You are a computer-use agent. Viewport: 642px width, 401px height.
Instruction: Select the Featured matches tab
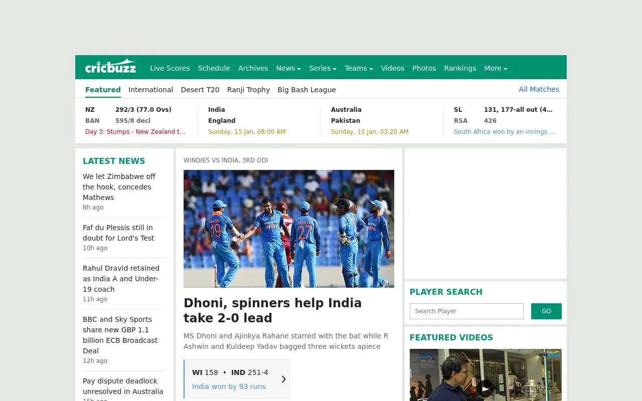103,90
